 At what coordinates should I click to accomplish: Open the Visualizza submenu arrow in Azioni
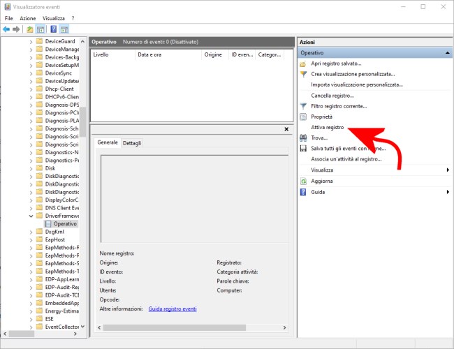[448, 170]
